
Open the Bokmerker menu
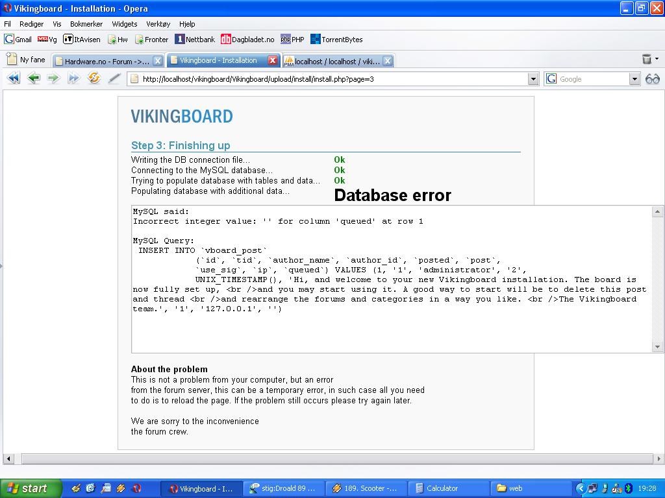86,24
